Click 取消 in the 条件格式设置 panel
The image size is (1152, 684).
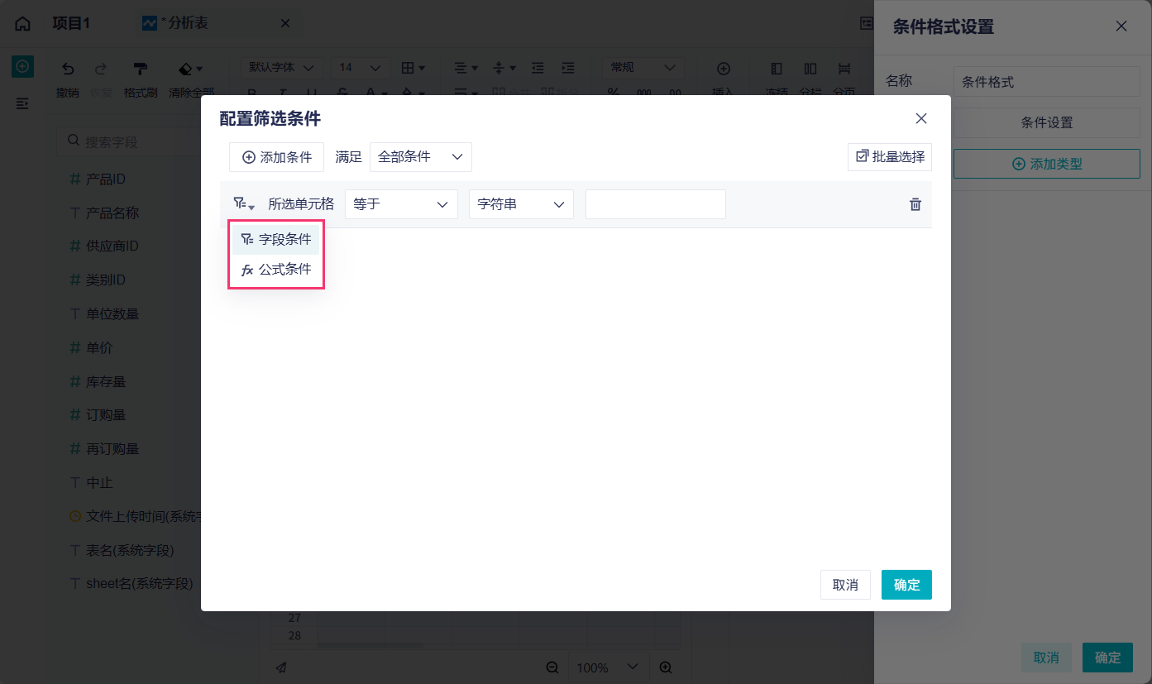1046,658
